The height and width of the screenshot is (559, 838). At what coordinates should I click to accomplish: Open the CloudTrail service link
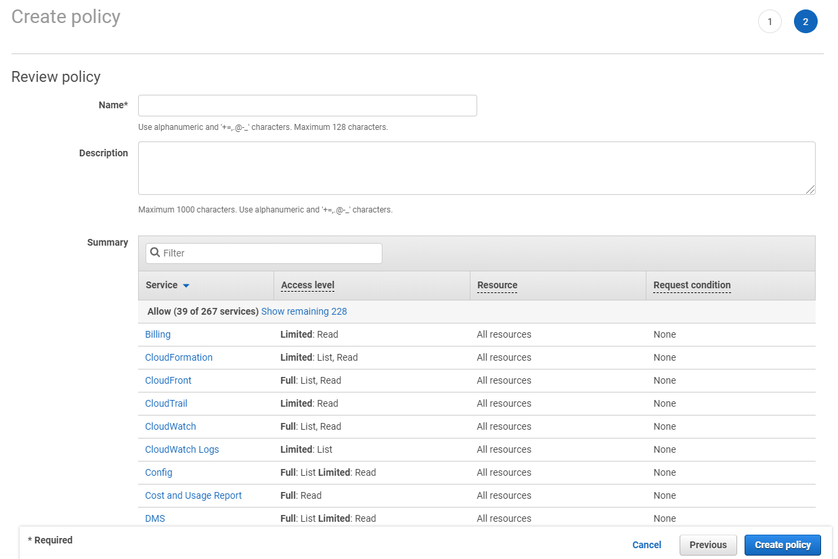[166, 403]
